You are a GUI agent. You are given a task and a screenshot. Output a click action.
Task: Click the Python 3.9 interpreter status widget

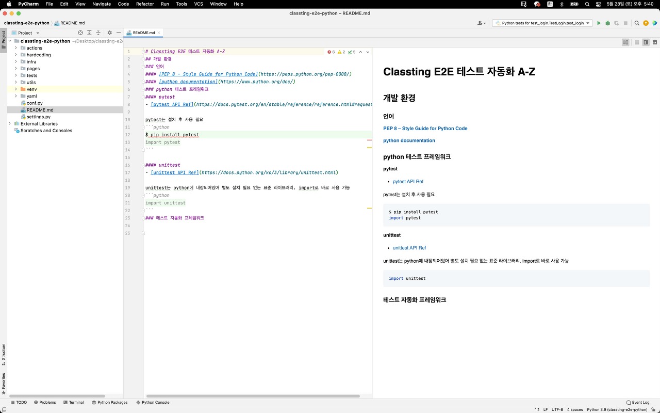617,409
